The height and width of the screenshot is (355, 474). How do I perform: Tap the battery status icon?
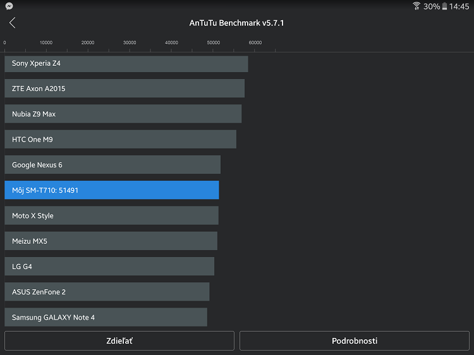click(x=444, y=6)
